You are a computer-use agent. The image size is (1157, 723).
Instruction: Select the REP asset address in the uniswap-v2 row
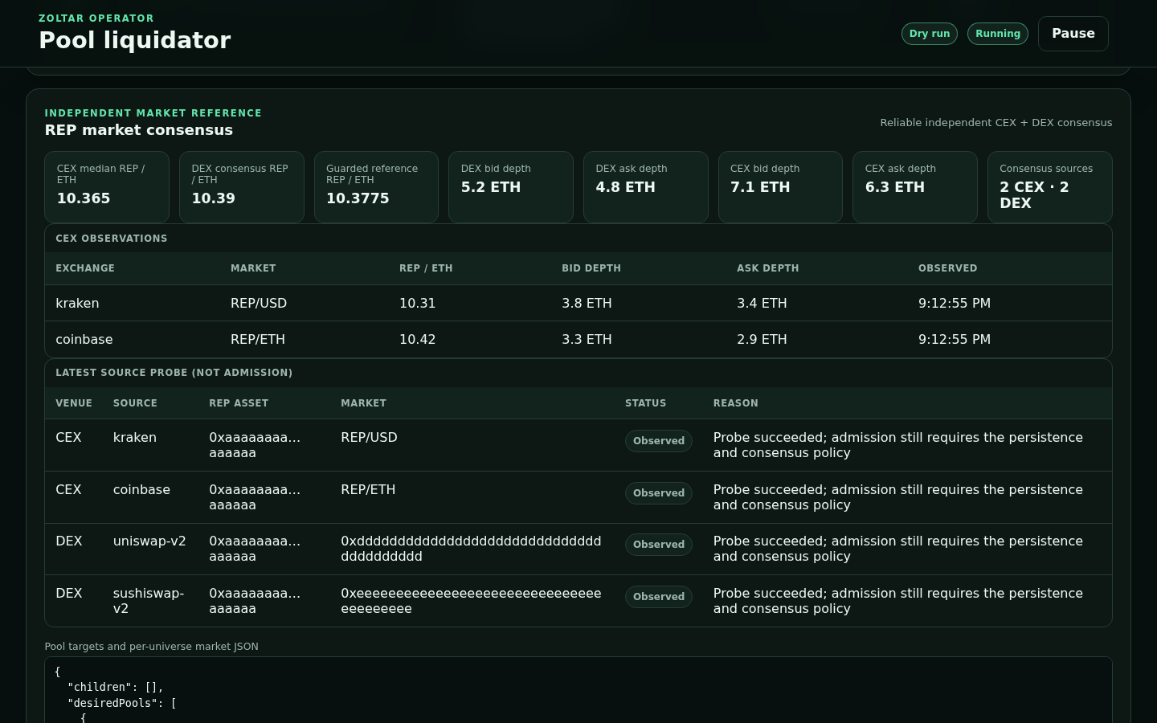(255, 549)
